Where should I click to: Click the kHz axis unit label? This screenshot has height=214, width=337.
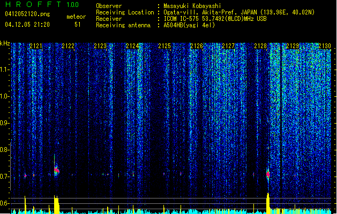(x=5, y=43)
